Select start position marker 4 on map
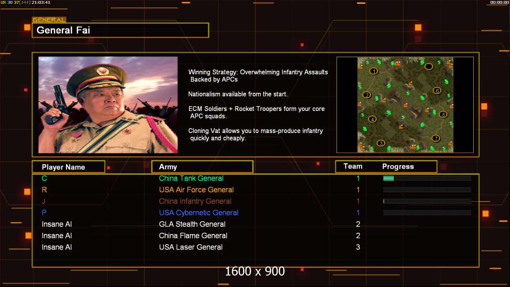 [x=372, y=119]
